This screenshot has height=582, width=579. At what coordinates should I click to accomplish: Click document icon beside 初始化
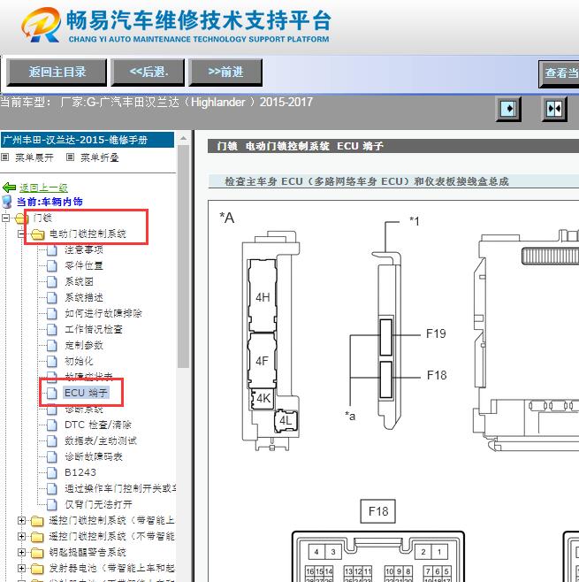(x=52, y=362)
